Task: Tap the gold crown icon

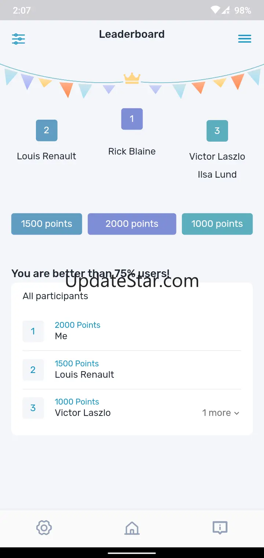Action: 132,78
